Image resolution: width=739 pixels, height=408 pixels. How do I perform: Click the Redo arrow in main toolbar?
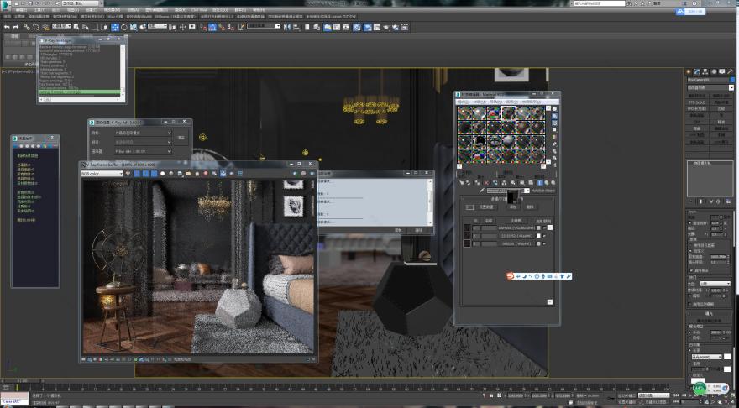(17, 27)
